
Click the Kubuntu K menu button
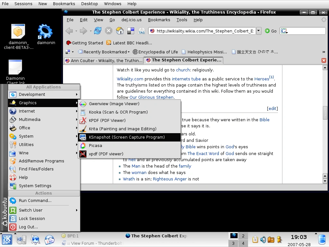7,240
